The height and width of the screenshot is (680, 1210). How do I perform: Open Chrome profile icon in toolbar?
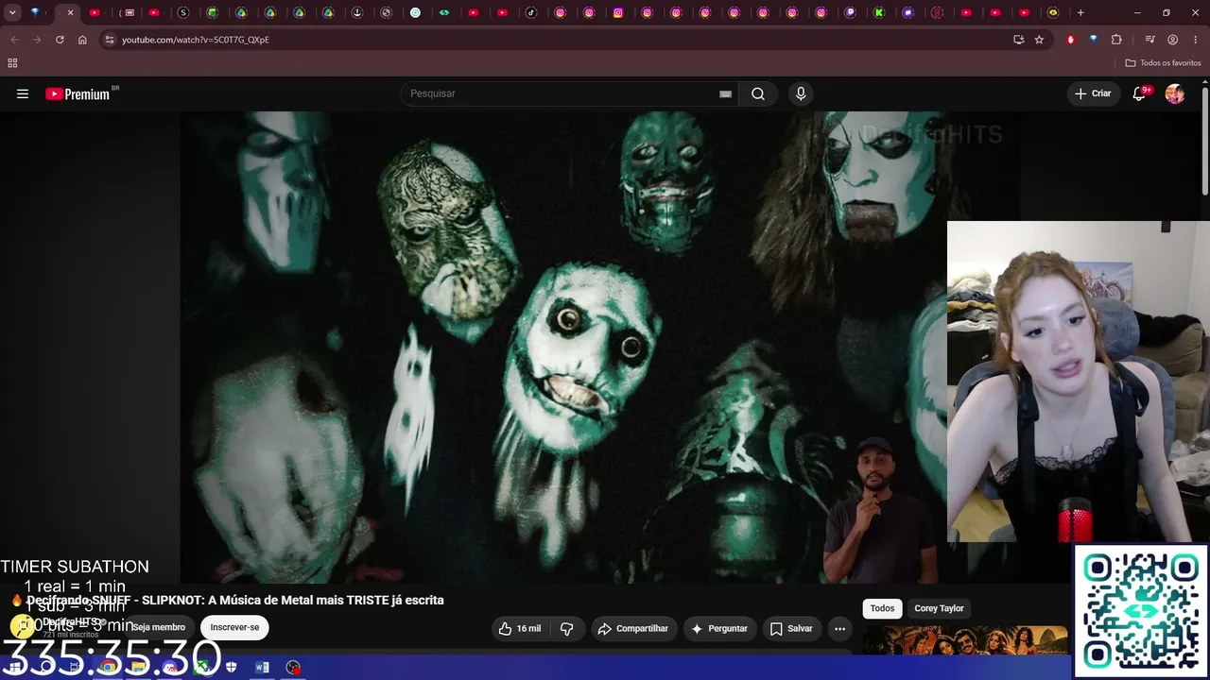[1172, 40]
